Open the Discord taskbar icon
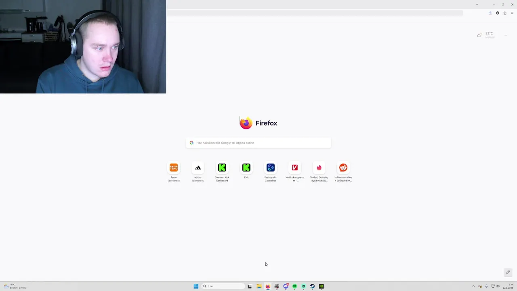The image size is (517, 291). (x=286, y=286)
